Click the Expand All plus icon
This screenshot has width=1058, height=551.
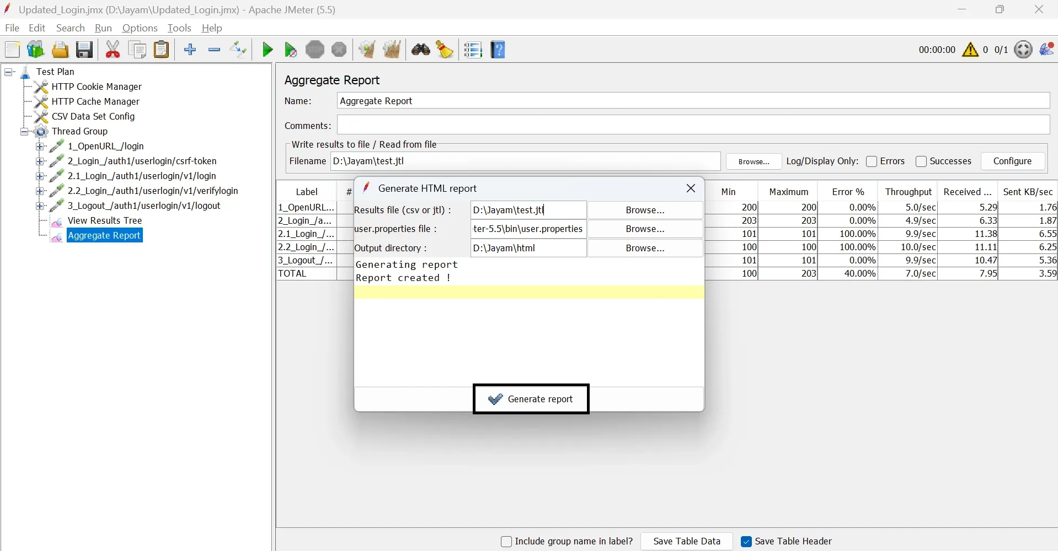coord(190,50)
